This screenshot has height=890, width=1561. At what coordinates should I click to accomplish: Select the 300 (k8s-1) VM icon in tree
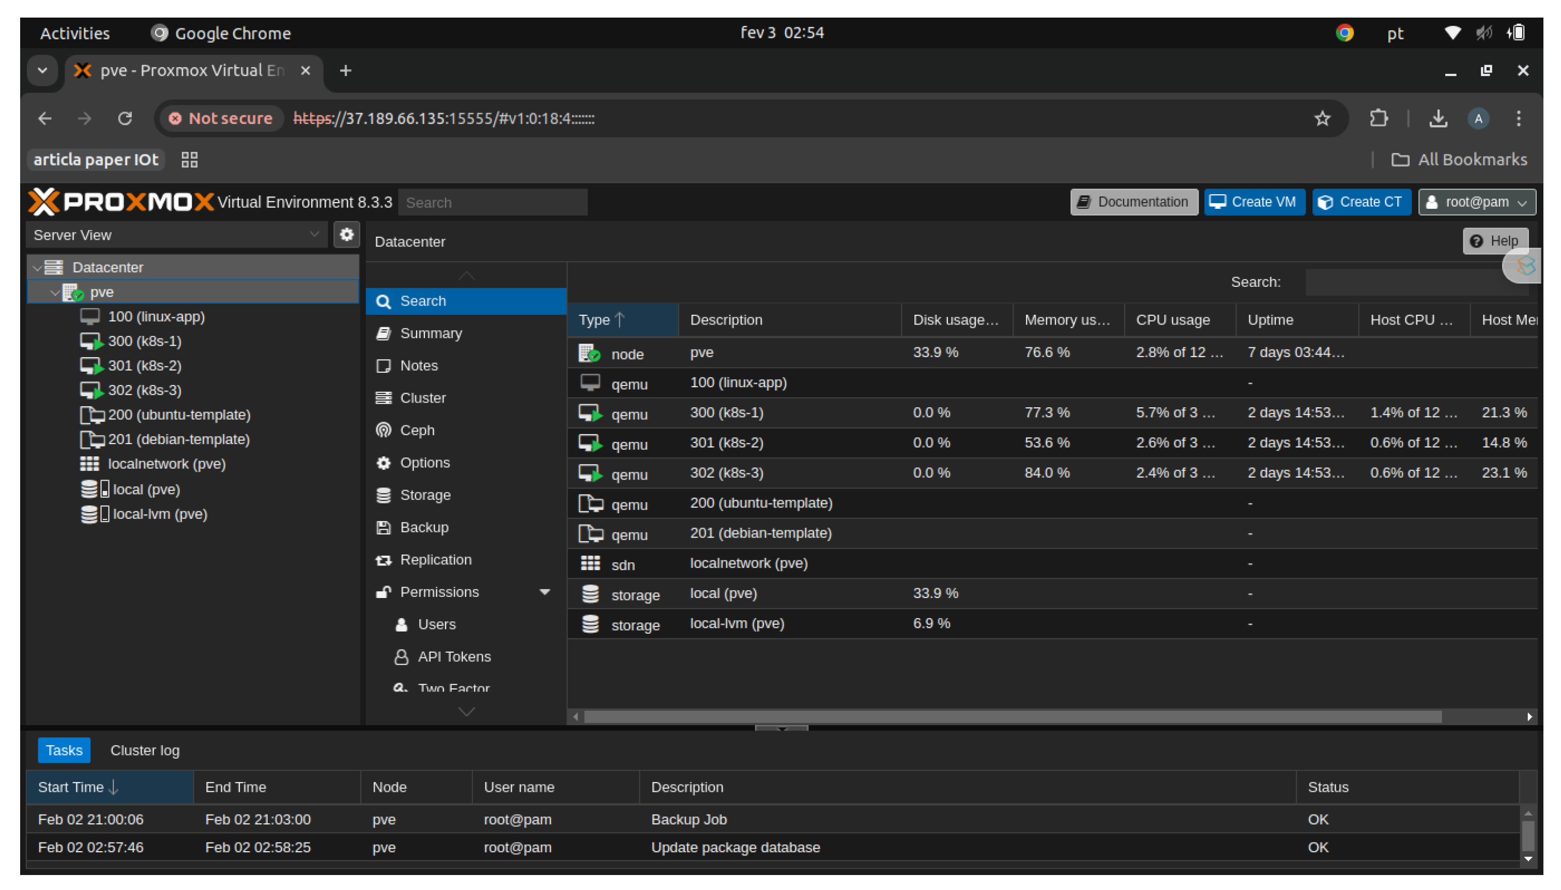[x=90, y=341]
